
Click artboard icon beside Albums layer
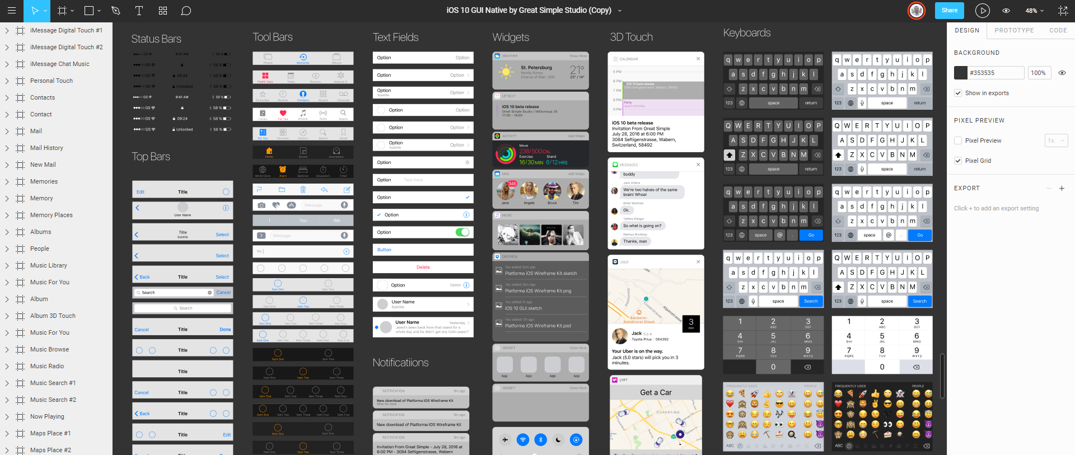pos(20,232)
